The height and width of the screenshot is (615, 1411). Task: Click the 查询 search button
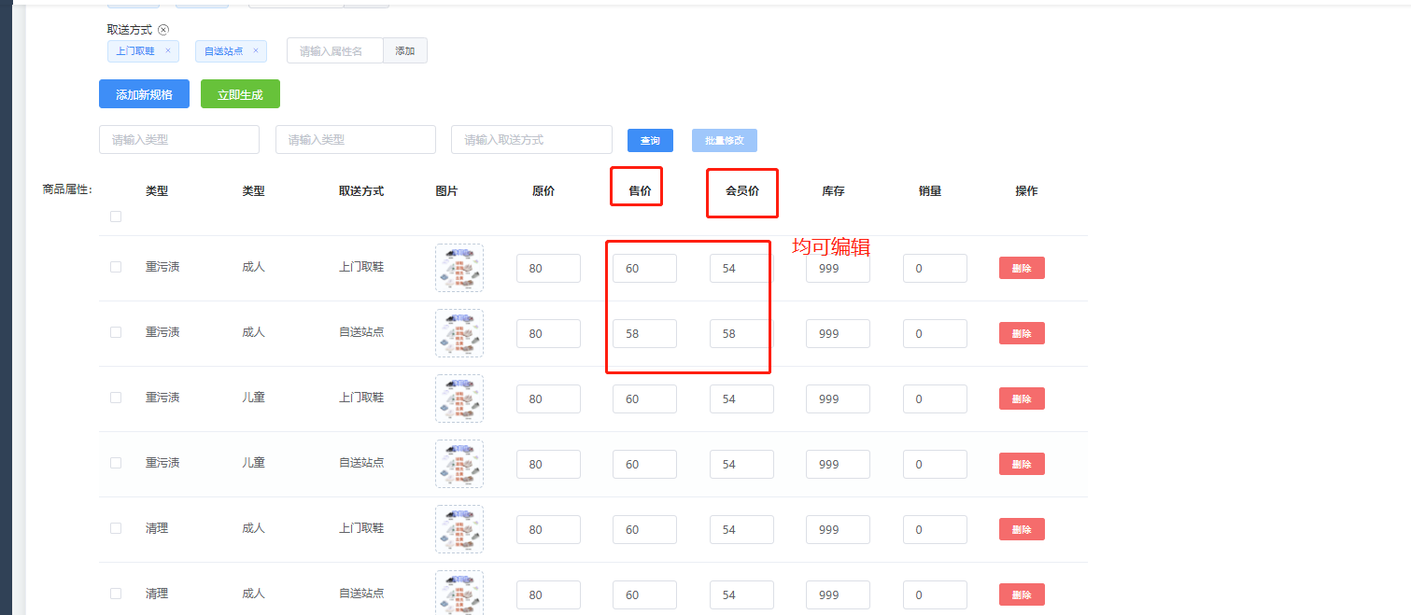pyautogui.click(x=650, y=140)
